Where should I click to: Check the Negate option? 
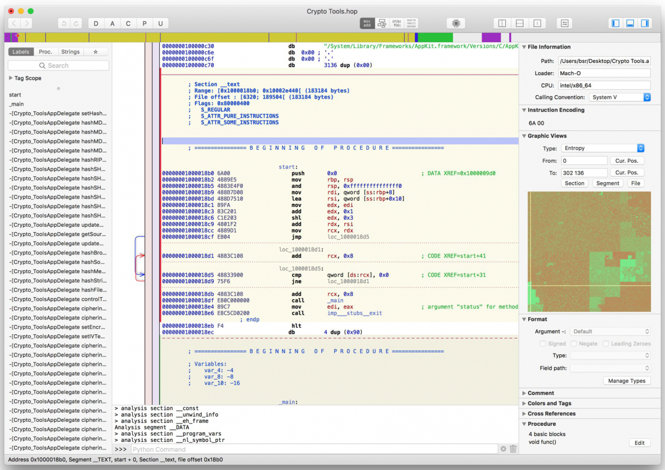[x=574, y=344]
